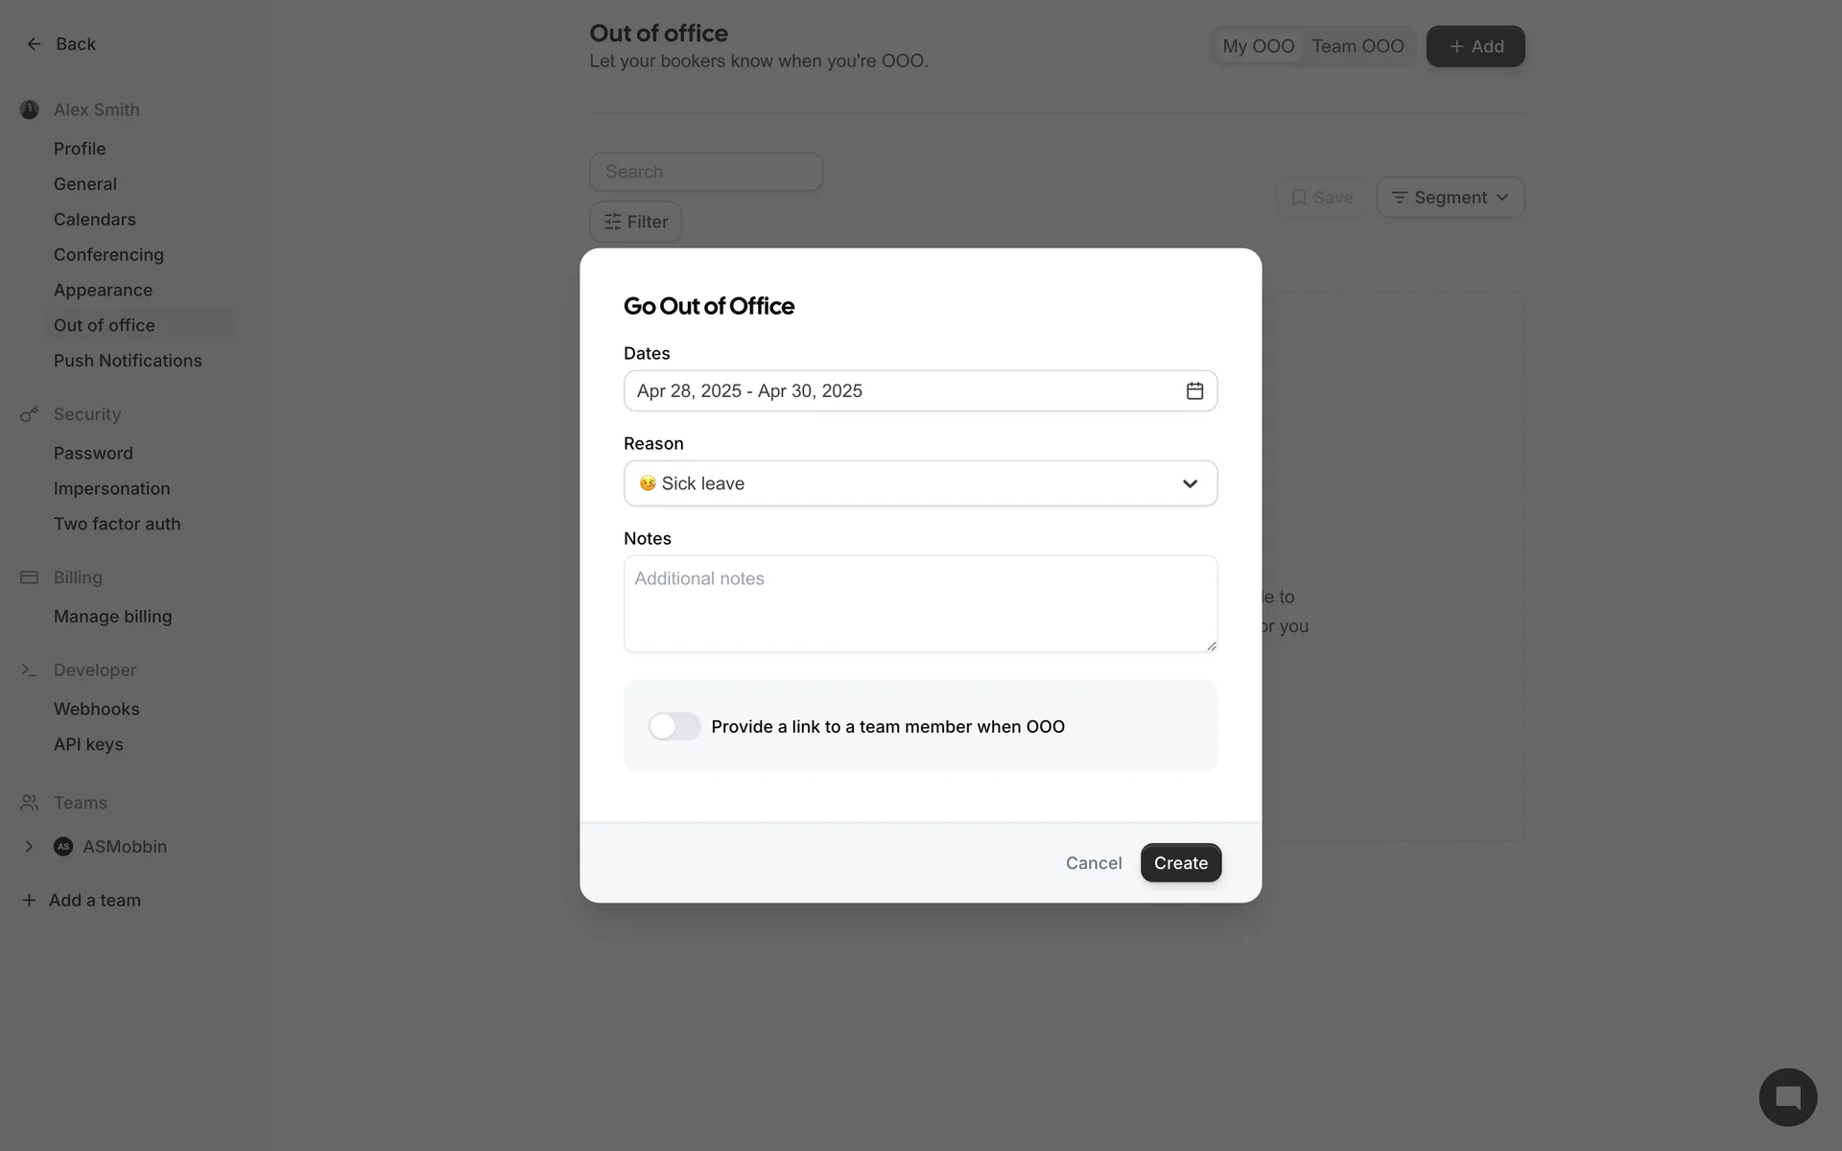Click the Additional notes text area
The width and height of the screenshot is (1842, 1151).
pyautogui.click(x=920, y=603)
